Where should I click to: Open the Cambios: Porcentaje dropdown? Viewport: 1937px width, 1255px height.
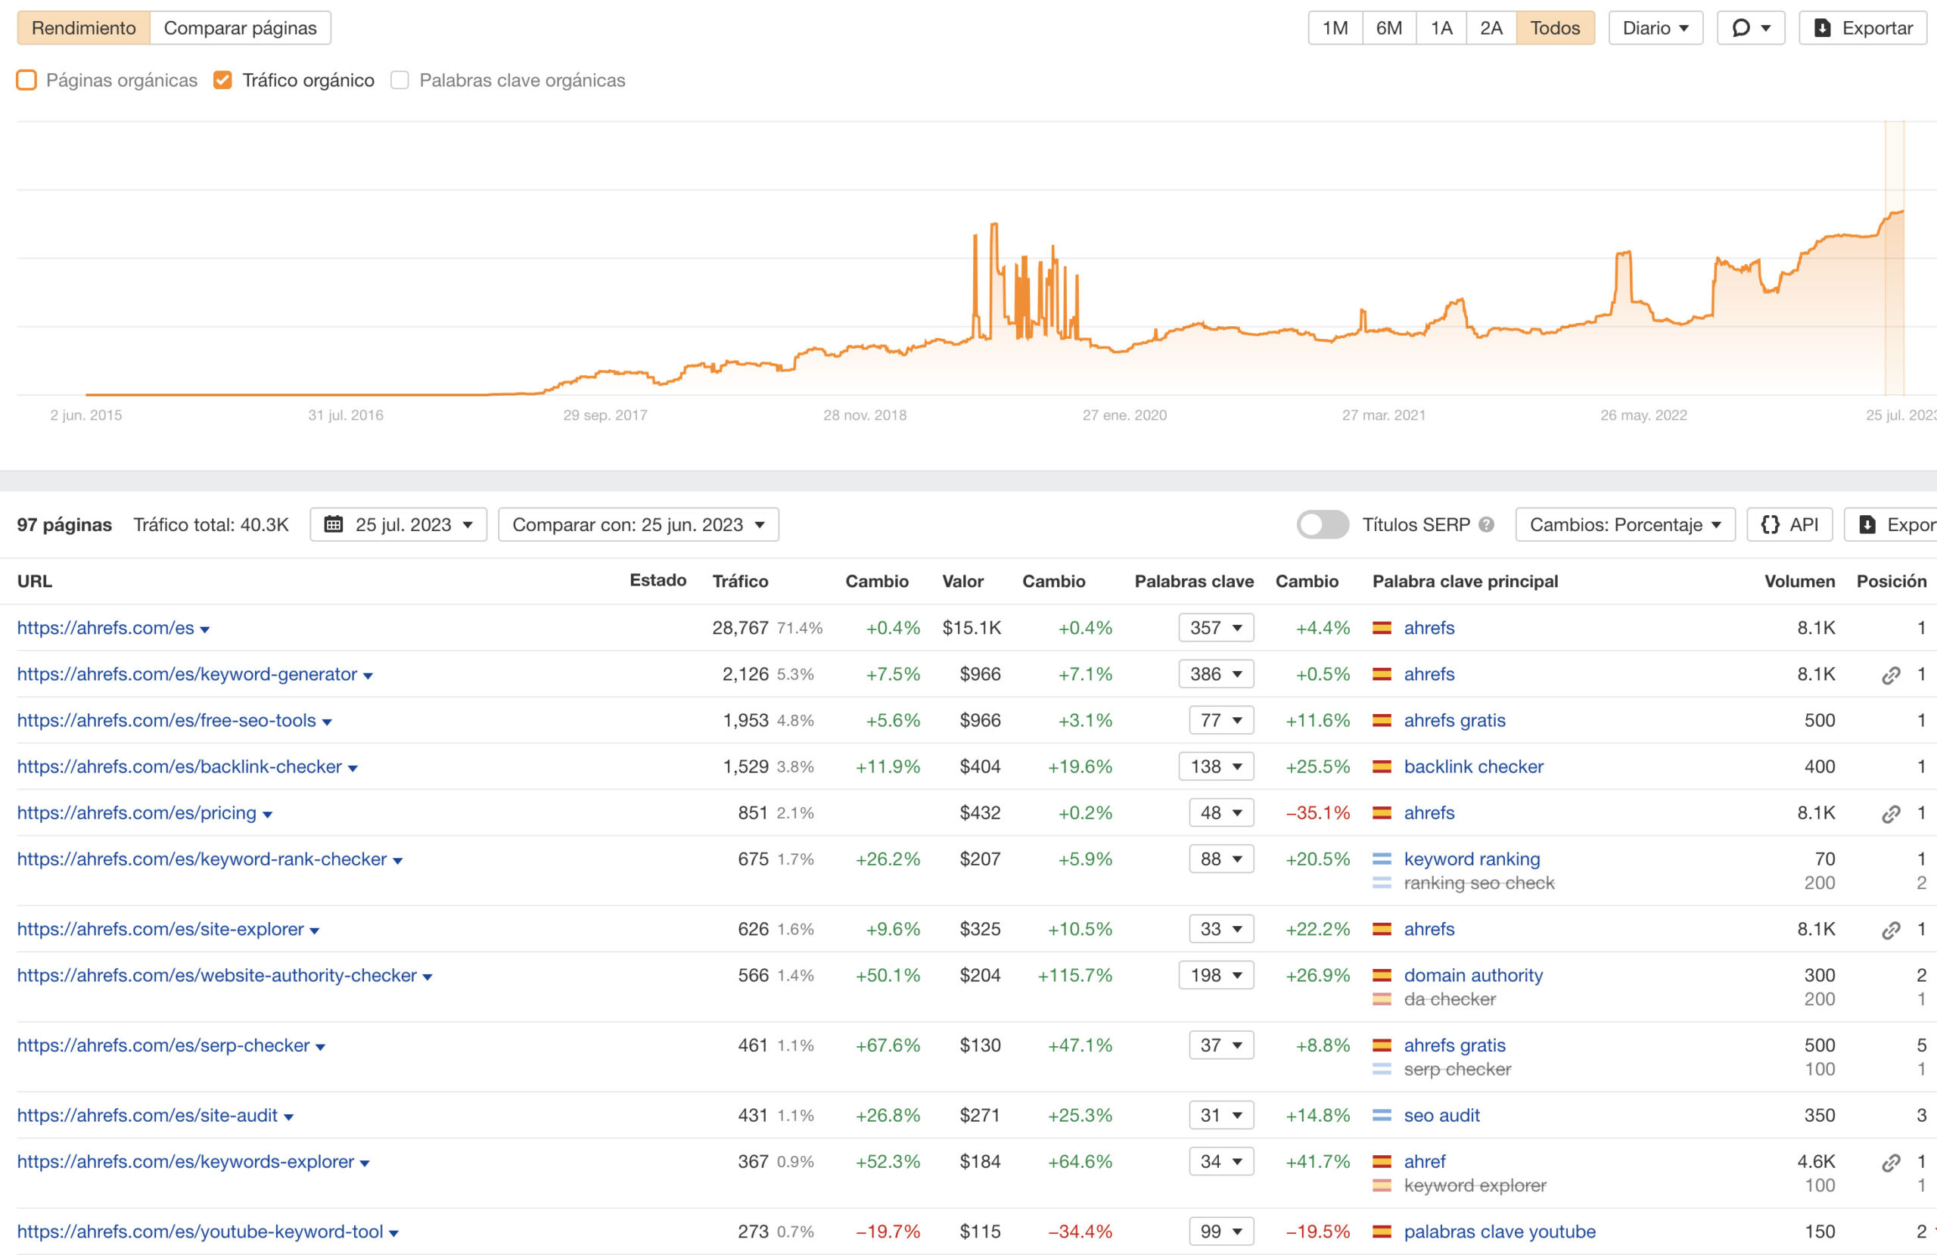pyautogui.click(x=1625, y=524)
